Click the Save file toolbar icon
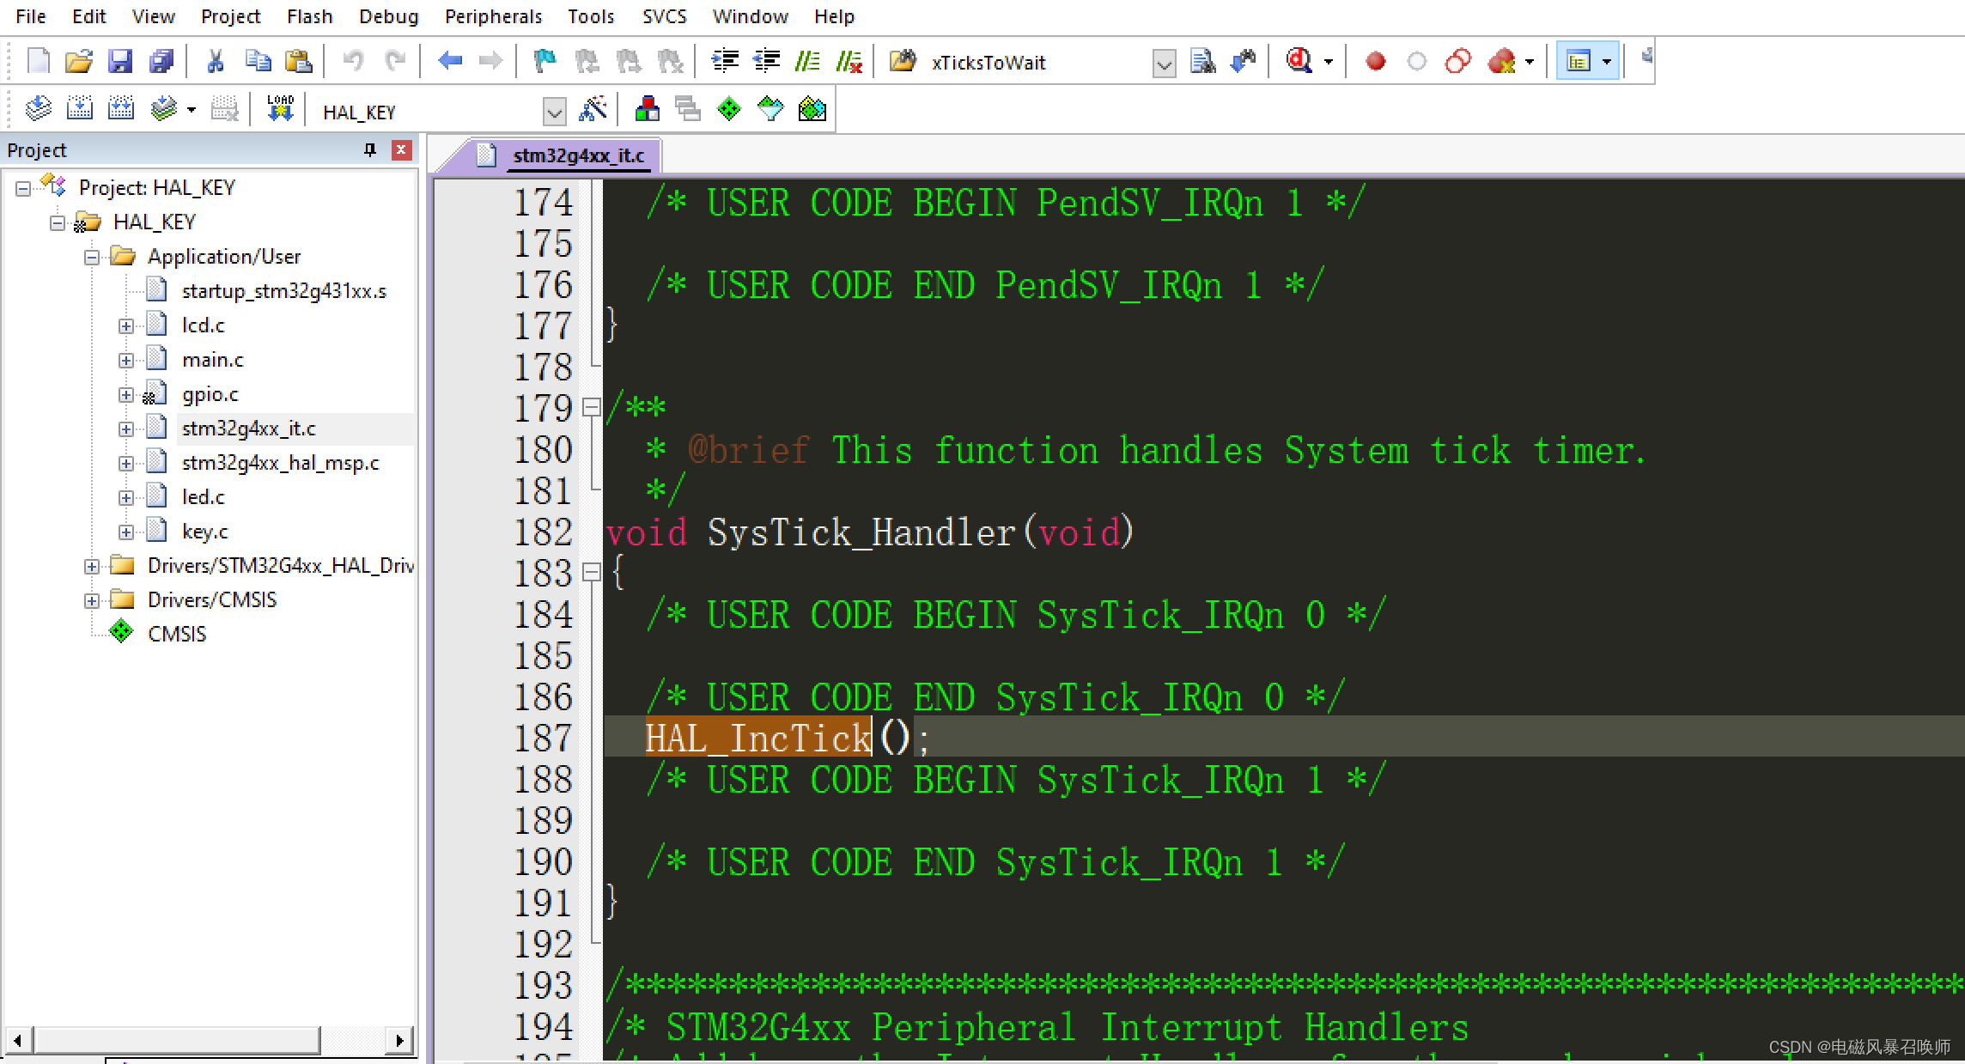Image resolution: width=1965 pixels, height=1064 pixels. click(x=119, y=61)
